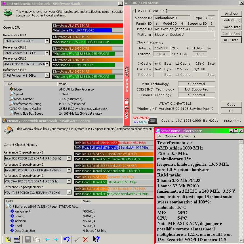
Task: Select the Performance Rating PR1815 row
Action: (64, 104)
